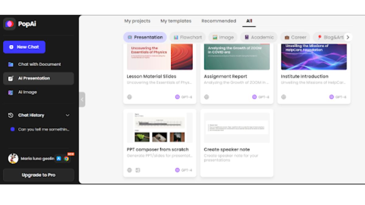
Task: Open the Create speaker note template
Action: tap(237, 128)
